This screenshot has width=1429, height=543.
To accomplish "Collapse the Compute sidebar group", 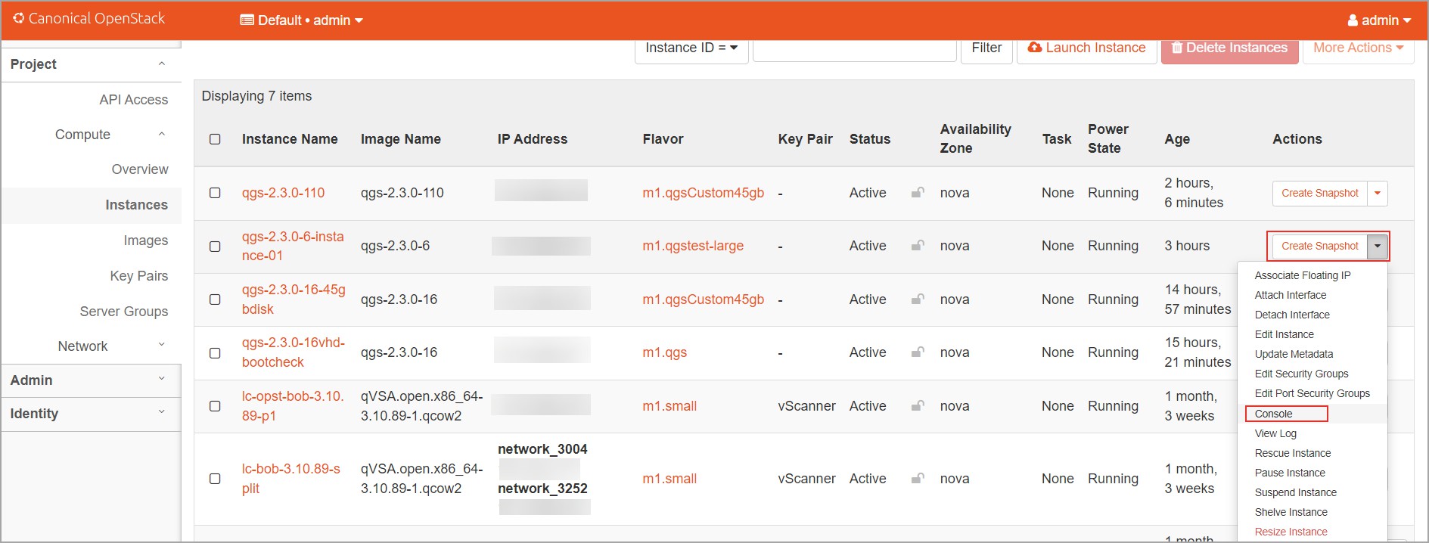I will coord(92,135).
